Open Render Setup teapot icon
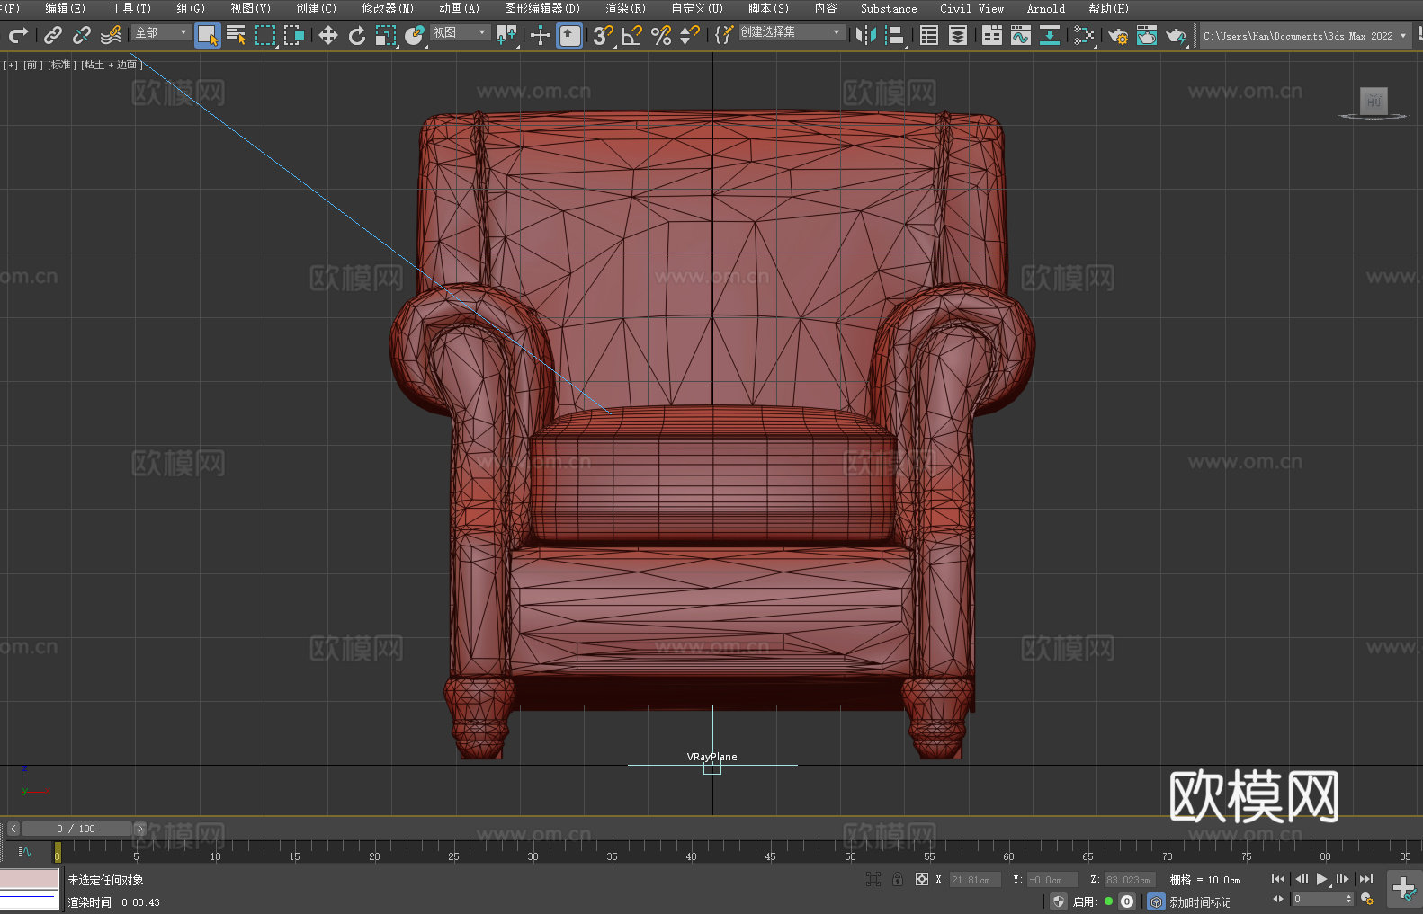The width and height of the screenshot is (1423, 914). [1118, 35]
